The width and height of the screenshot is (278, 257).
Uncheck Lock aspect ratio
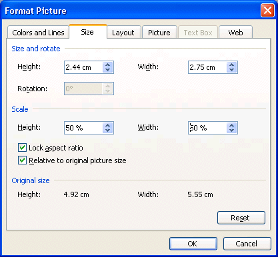tap(22, 148)
